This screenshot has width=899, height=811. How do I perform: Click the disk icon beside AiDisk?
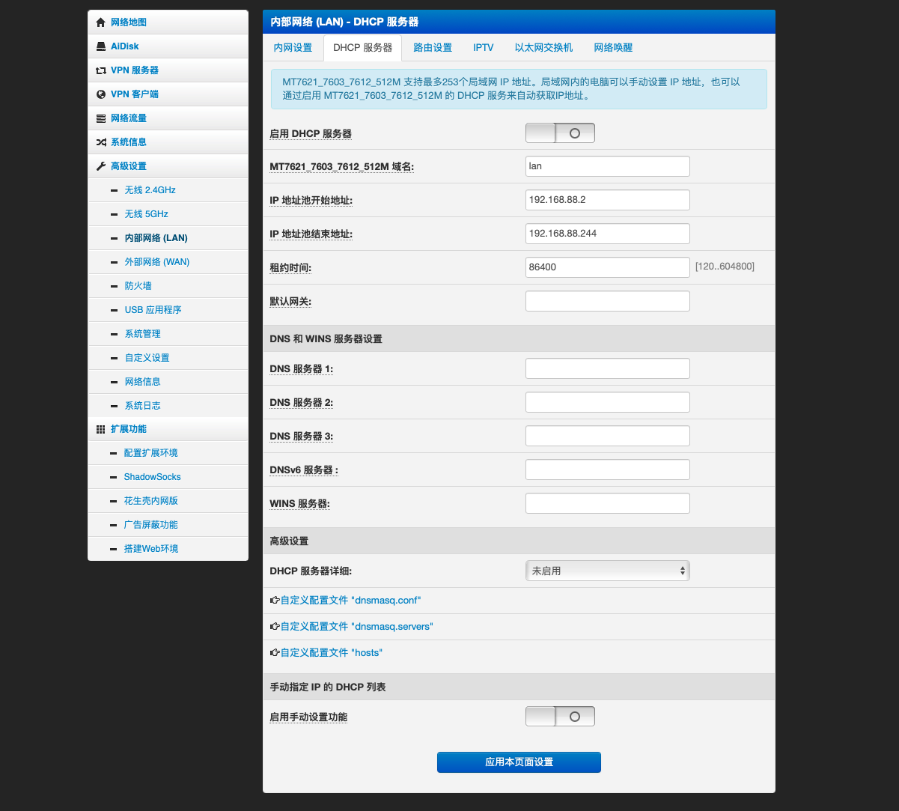[101, 46]
